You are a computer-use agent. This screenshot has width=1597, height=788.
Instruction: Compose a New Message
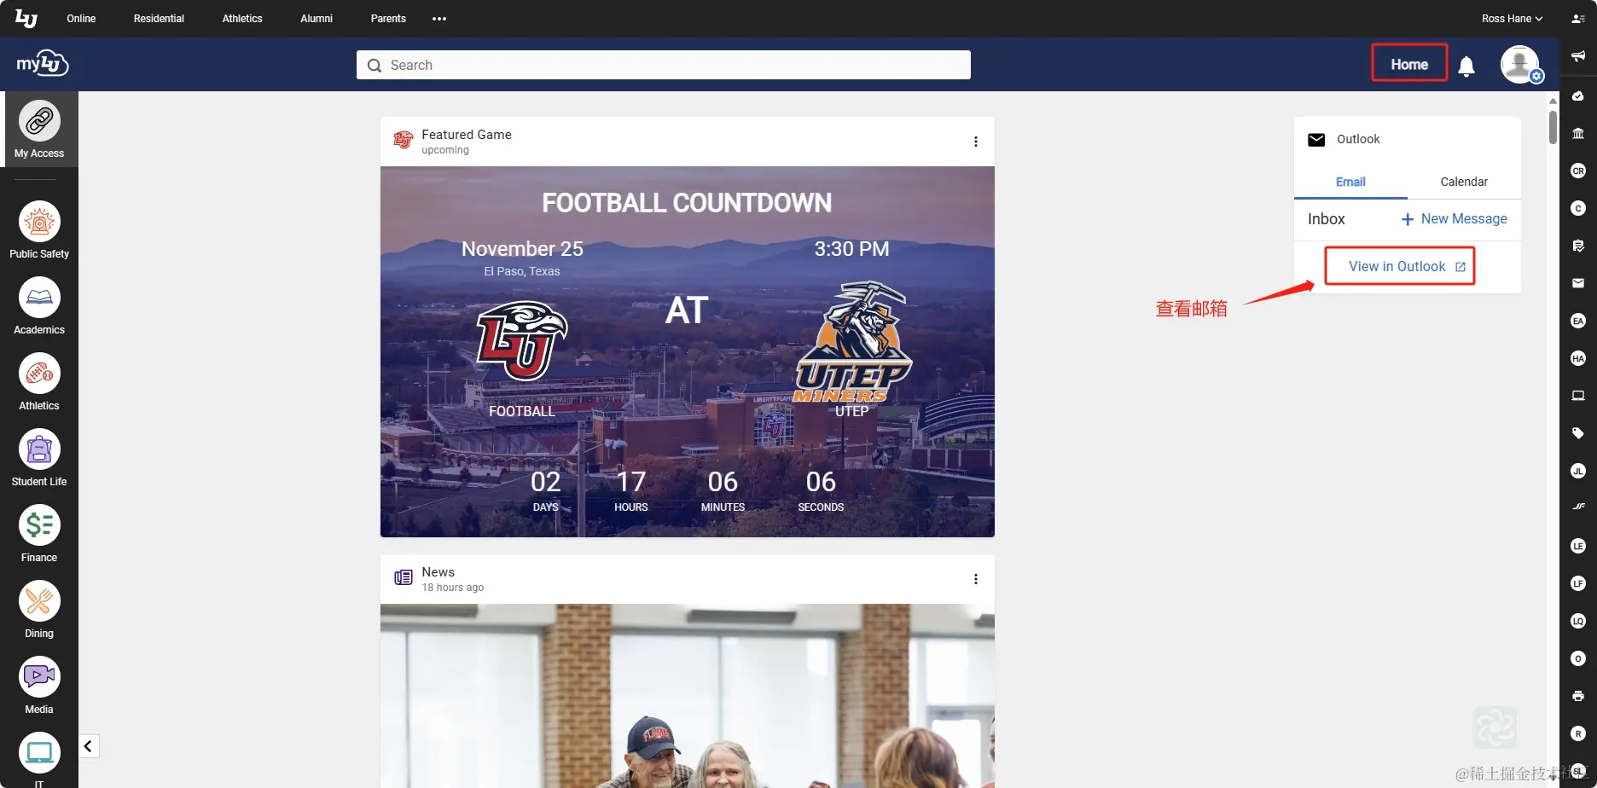coord(1455,219)
